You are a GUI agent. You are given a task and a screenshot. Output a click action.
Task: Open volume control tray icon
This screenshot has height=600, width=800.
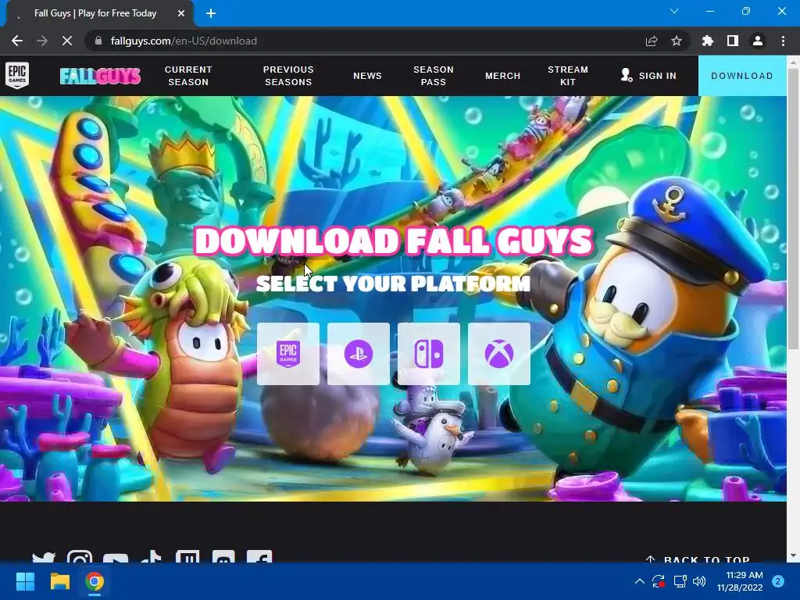coord(699,581)
